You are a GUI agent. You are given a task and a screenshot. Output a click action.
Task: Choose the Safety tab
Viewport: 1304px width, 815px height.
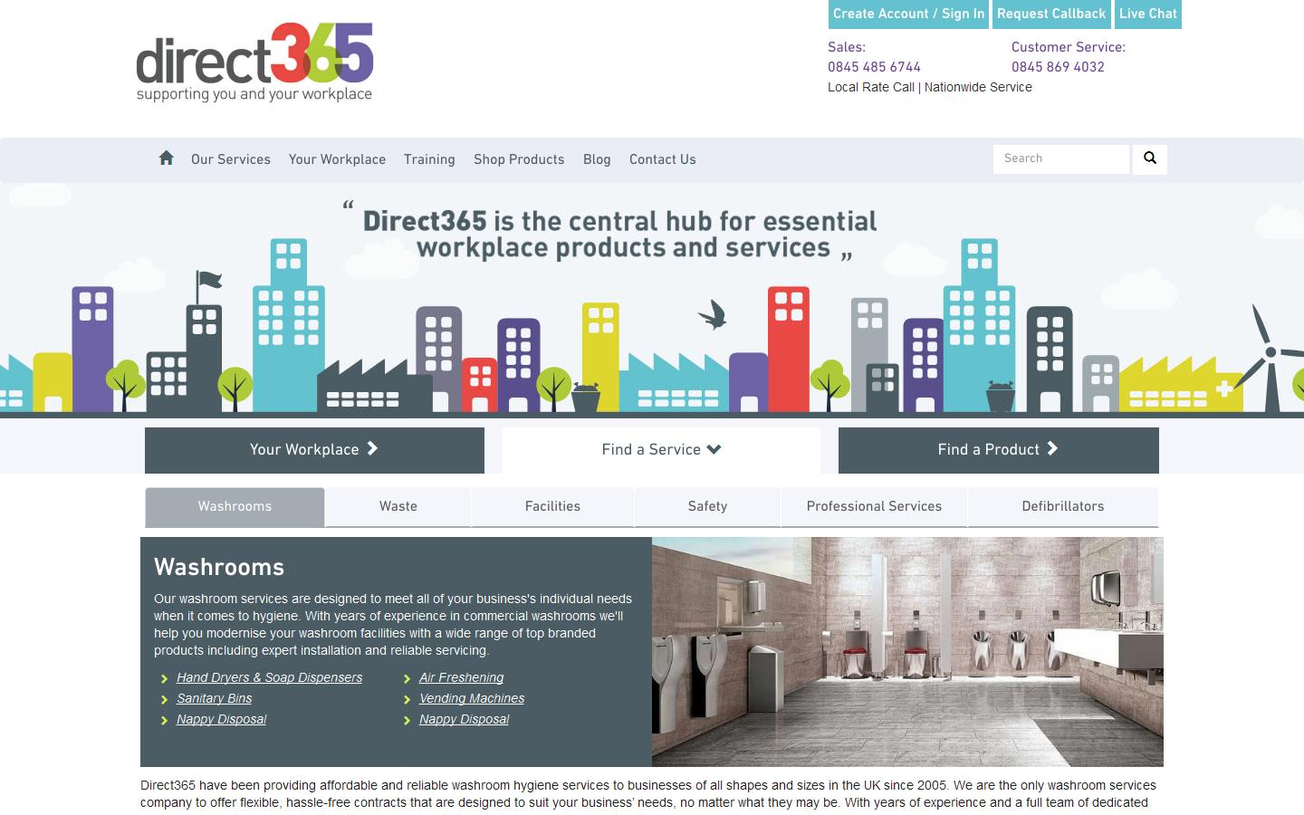coord(707,507)
